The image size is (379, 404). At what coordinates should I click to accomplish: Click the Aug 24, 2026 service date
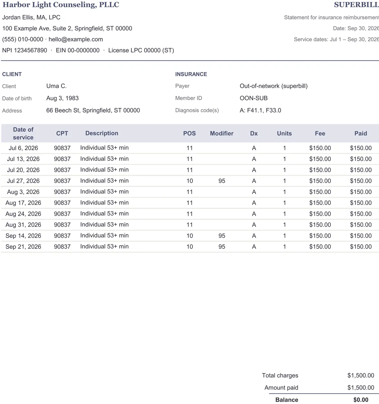pos(23,214)
